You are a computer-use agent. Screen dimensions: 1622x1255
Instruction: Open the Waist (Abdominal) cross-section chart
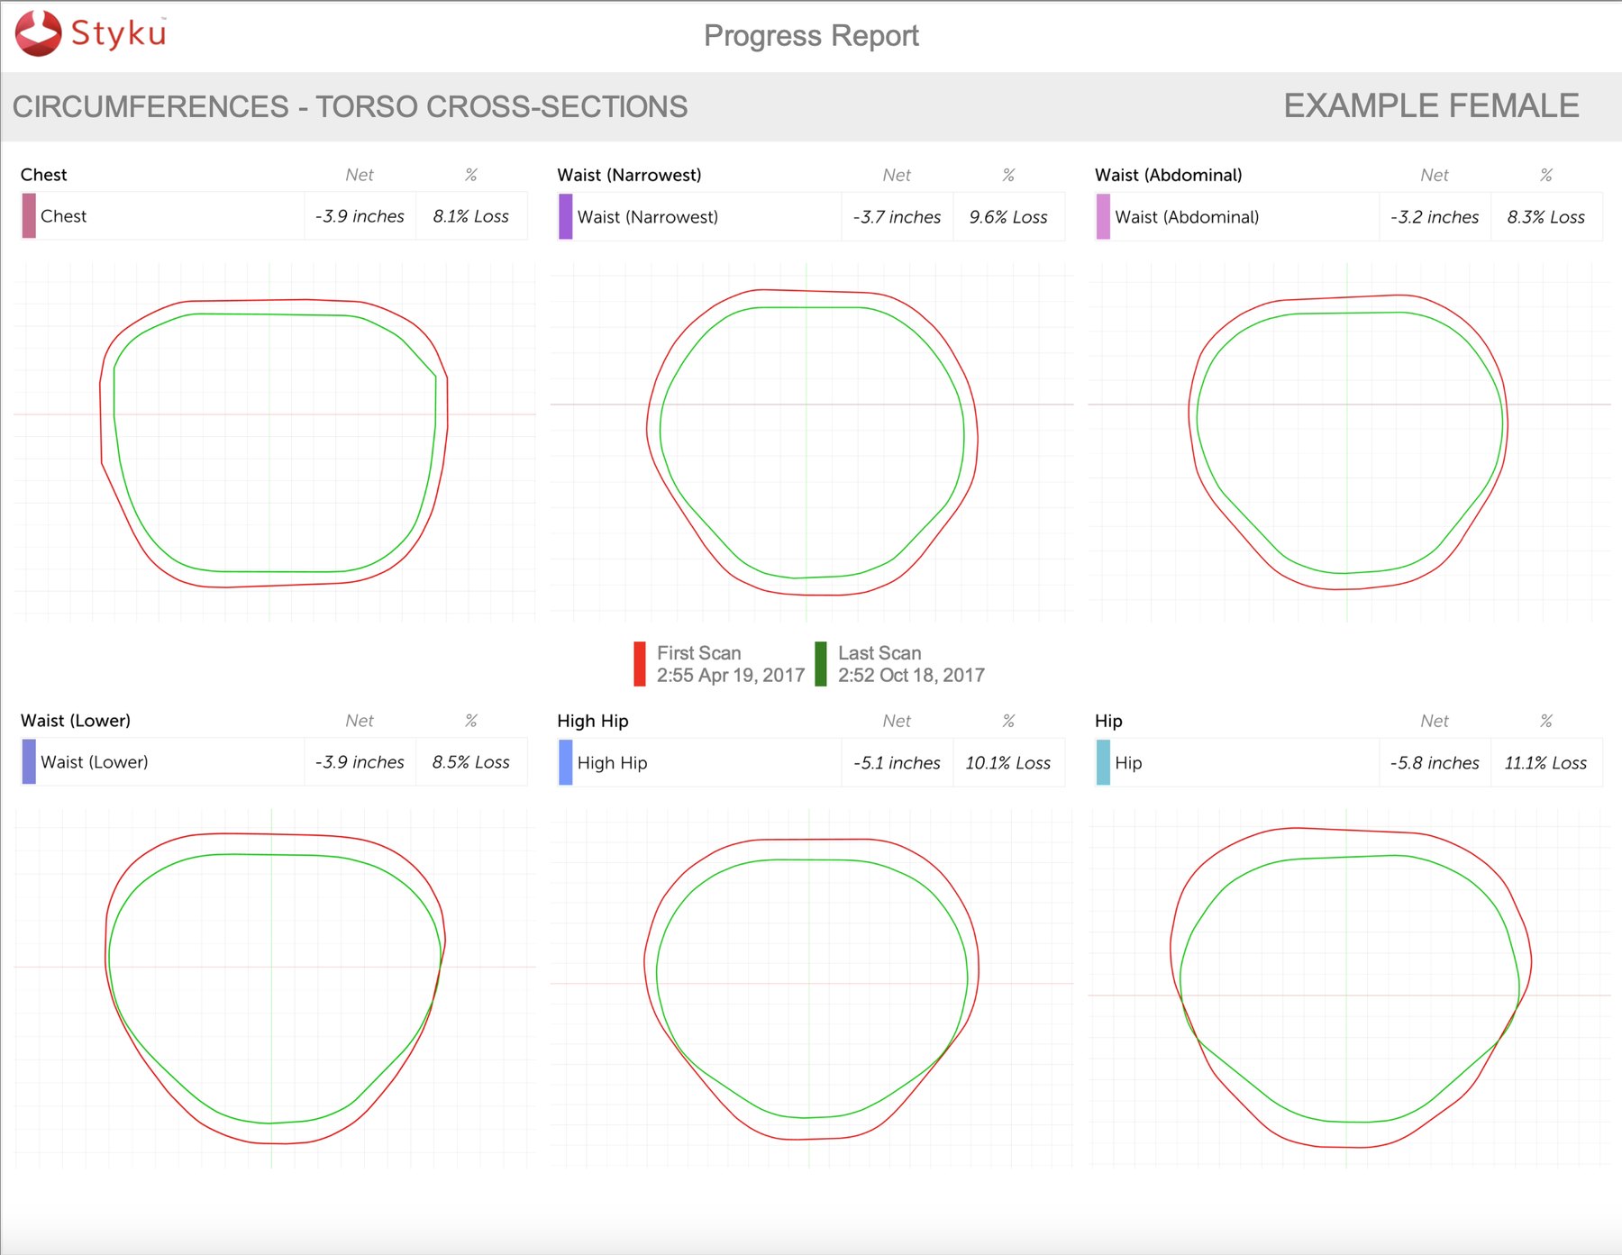(x=1349, y=441)
